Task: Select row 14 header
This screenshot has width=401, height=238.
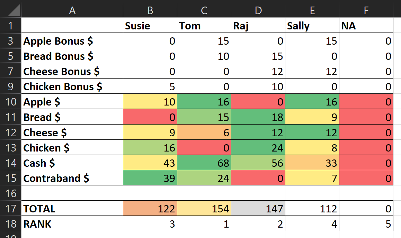Action: (x=10, y=163)
